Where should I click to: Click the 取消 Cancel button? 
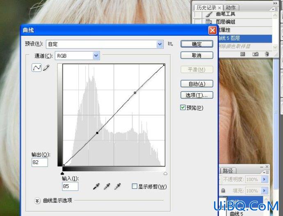pyautogui.click(x=197, y=55)
